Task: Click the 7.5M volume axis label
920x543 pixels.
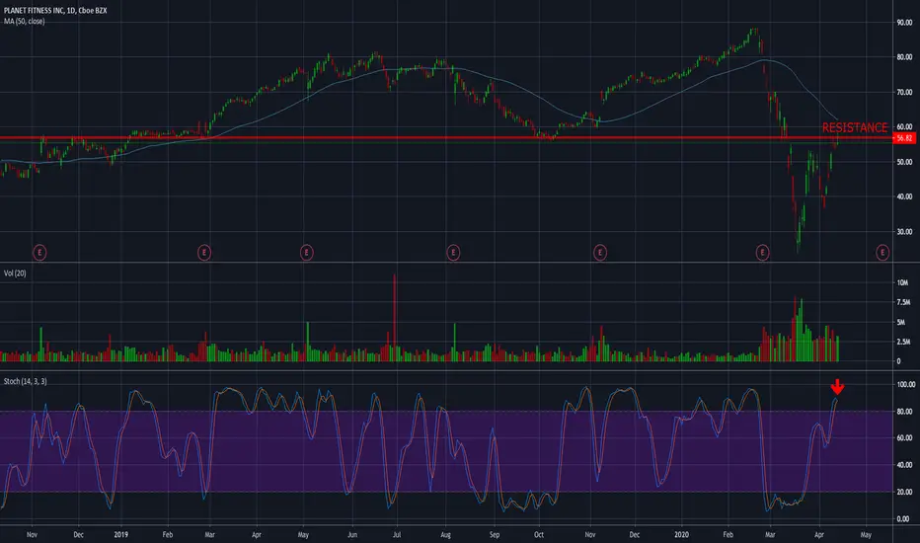Action: coord(903,302)
